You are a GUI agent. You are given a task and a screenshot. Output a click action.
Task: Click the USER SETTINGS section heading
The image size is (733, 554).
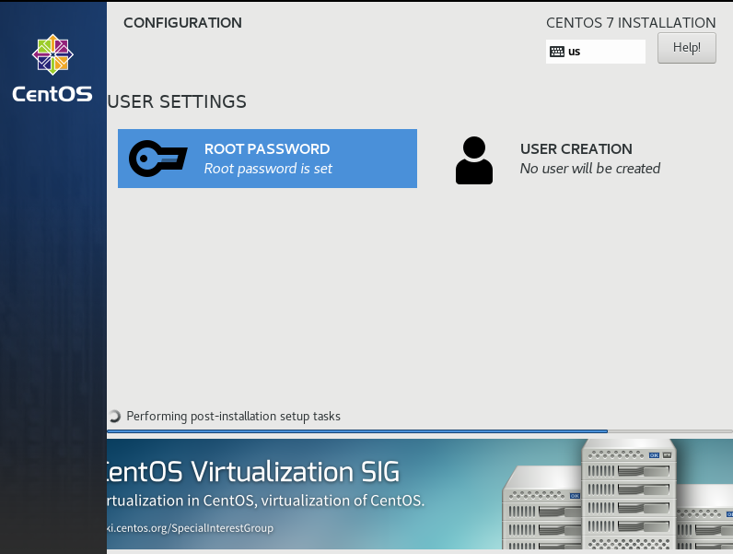tap(178, 101)
